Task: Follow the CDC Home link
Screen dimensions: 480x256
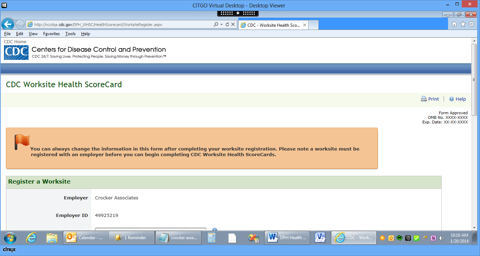Action: [x=15, y=41]
